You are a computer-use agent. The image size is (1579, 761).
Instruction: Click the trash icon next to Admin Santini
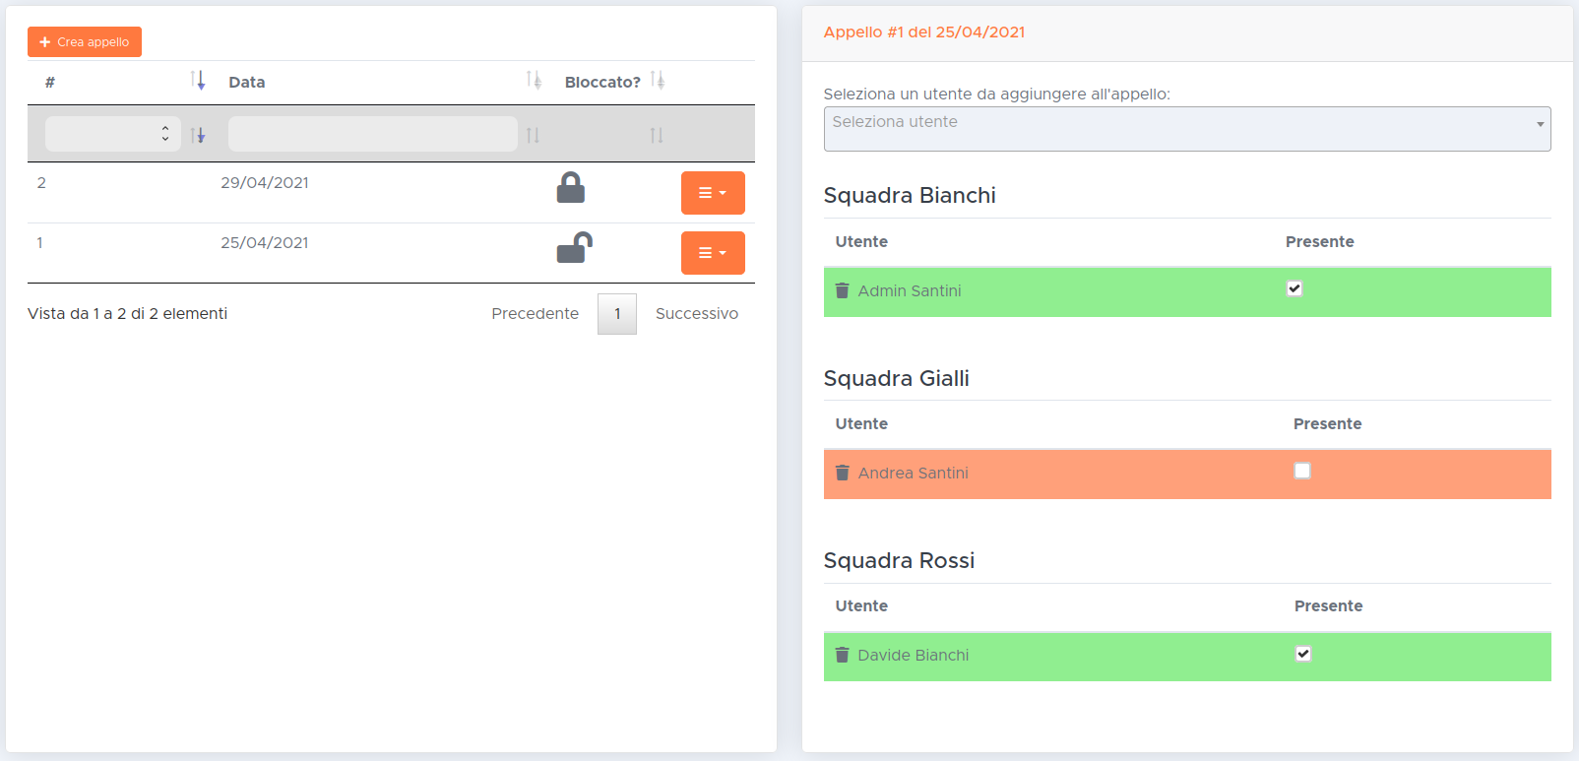(x=842, y=290)
